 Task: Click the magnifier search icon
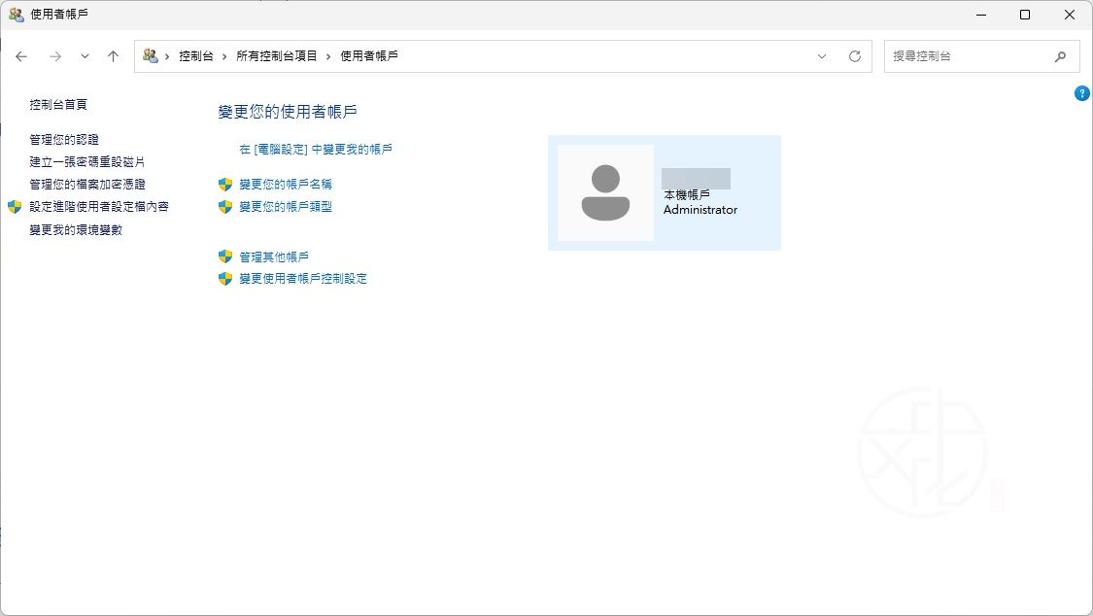[x=1060, y=56]
